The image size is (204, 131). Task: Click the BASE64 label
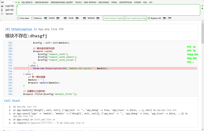(91, 18)
